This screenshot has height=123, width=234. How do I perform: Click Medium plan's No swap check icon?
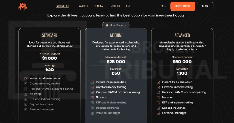tap(92, 98)
